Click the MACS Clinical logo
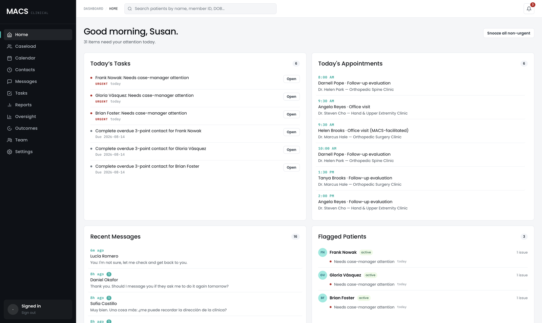The width and height of the screenshot is (542, 323). coord(27,11)
